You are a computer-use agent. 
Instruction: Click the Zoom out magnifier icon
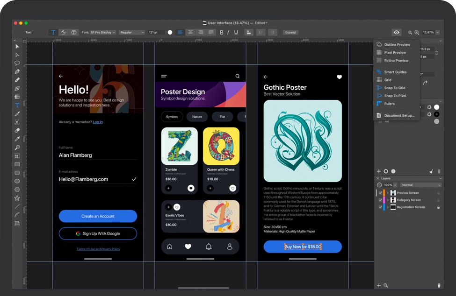click(x=410, y=33)
